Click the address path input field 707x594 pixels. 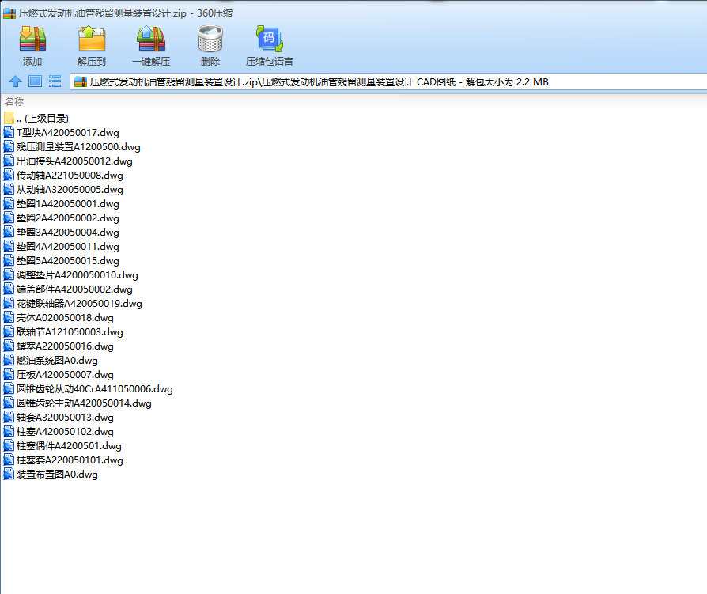click(x=388, y=82)
